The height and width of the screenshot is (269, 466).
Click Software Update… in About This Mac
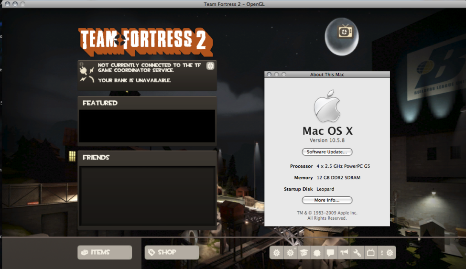[327, 152]
